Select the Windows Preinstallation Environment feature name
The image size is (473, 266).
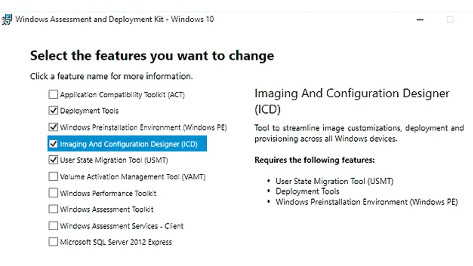tap(143, 127)
